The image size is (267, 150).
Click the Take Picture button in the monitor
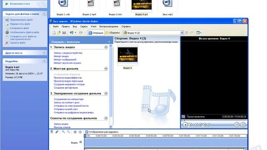tap(243, 125)
